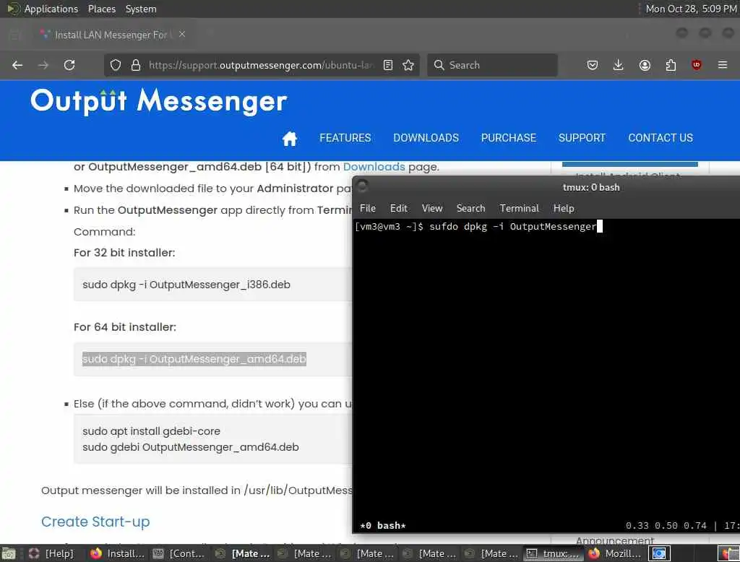Screen dimensions: 740x562
Task: Switch to the tmux taskbar entry
Action: point(553,553)
